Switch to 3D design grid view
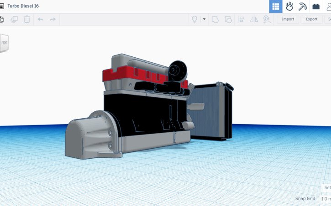Image resolution: width=331 pixels, height=206 pixels. (276, 6)
